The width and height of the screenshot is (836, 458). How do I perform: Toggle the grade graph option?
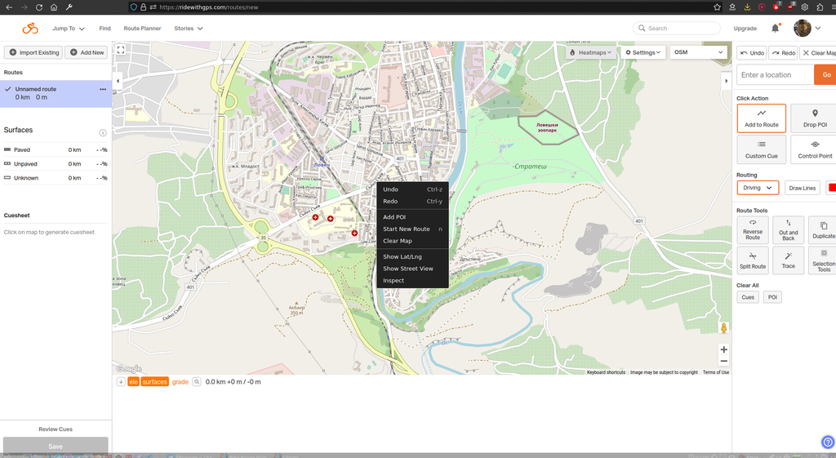click(180, 382)
